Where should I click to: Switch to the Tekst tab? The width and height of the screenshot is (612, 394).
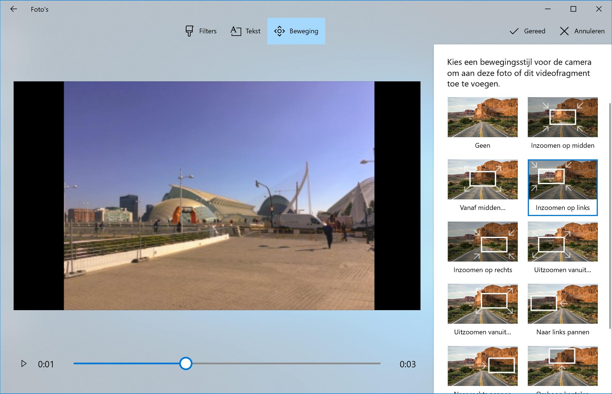pos(245,31)
